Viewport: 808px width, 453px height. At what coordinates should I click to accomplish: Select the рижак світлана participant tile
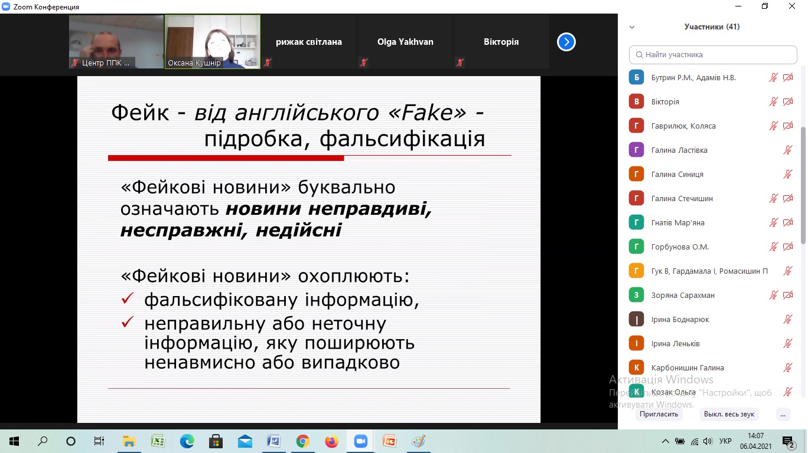(x=309, y=42)
